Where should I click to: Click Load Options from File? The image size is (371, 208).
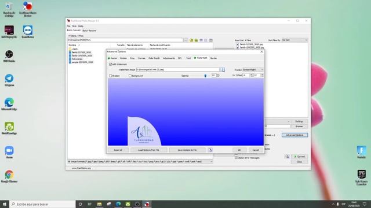[148, 150]
